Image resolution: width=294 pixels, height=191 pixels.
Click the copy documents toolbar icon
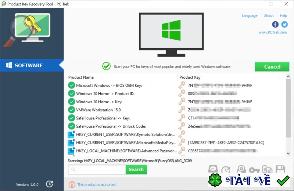[267, 169]
